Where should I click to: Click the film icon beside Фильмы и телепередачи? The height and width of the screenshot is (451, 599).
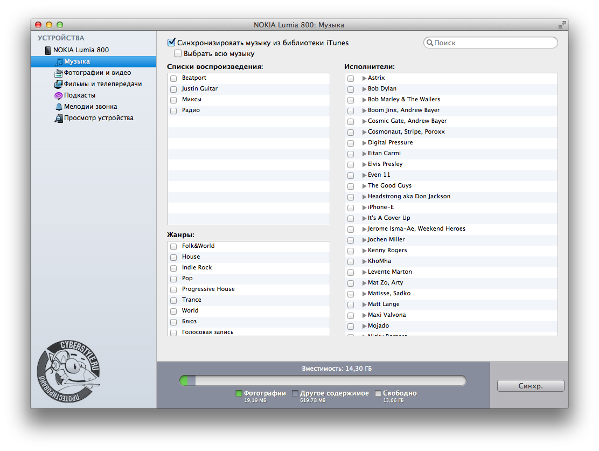click(59, 84)
